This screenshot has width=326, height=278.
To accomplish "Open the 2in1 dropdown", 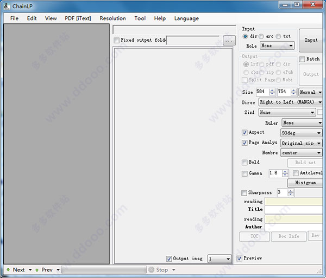I will point(287,112).
